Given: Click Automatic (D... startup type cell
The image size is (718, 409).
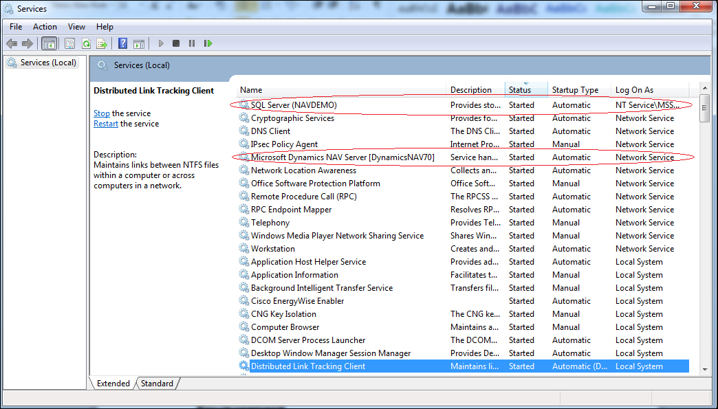Looking at the screenshot, I should 580,366.
